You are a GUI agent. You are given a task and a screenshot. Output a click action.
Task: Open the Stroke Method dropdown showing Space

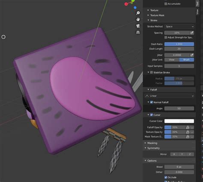tap(179, 27)
